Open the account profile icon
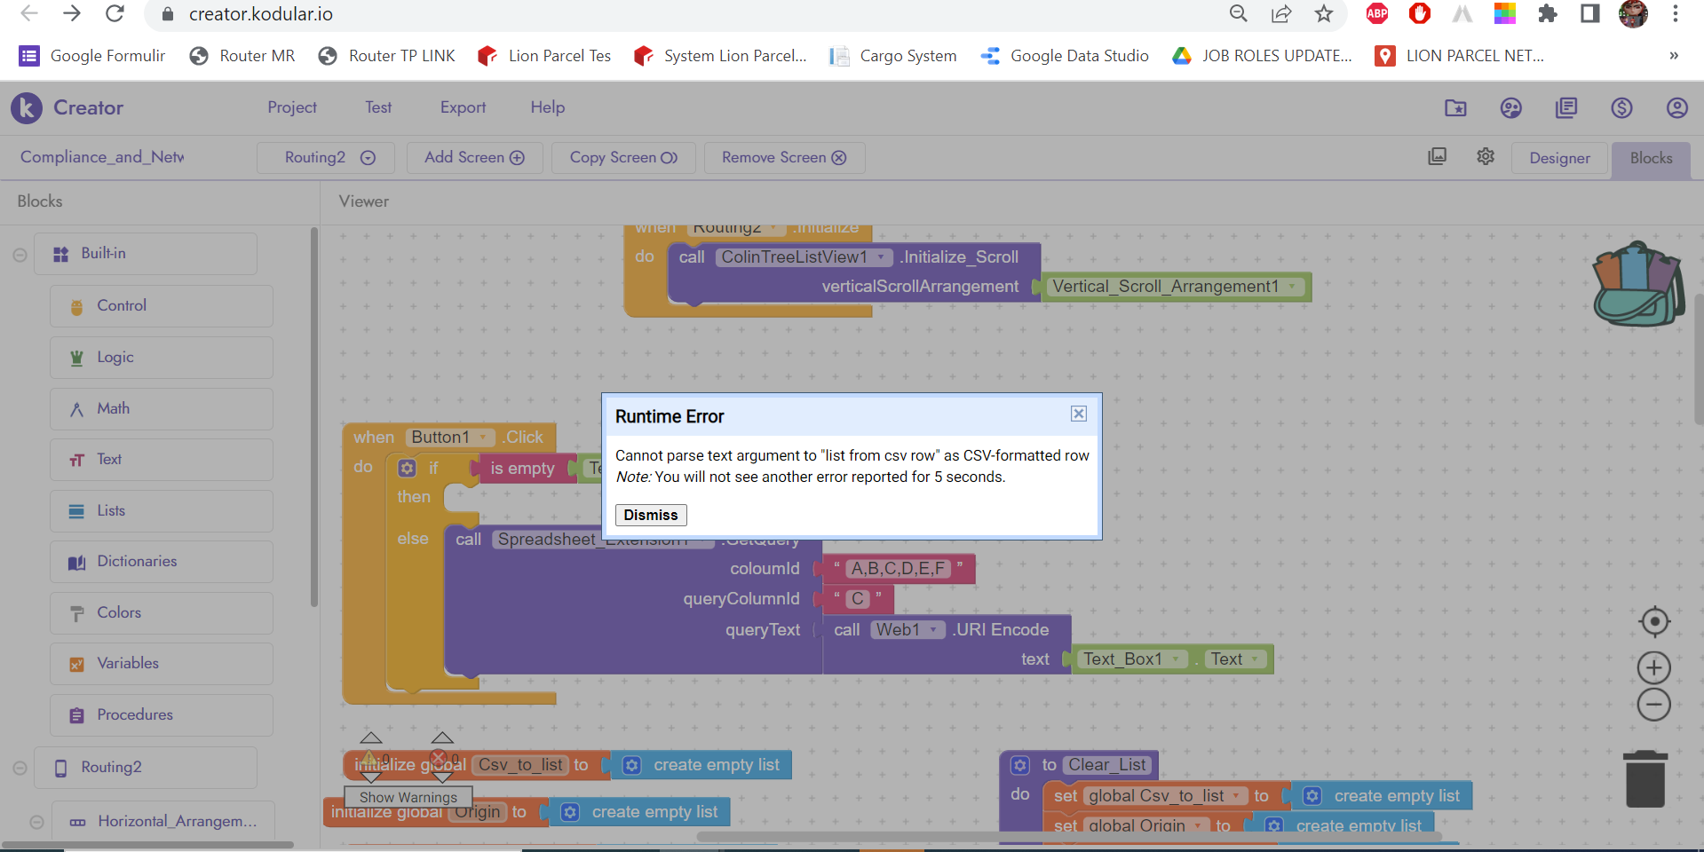The height and width of the screenshot is (852, 1704). point(1676,108)
